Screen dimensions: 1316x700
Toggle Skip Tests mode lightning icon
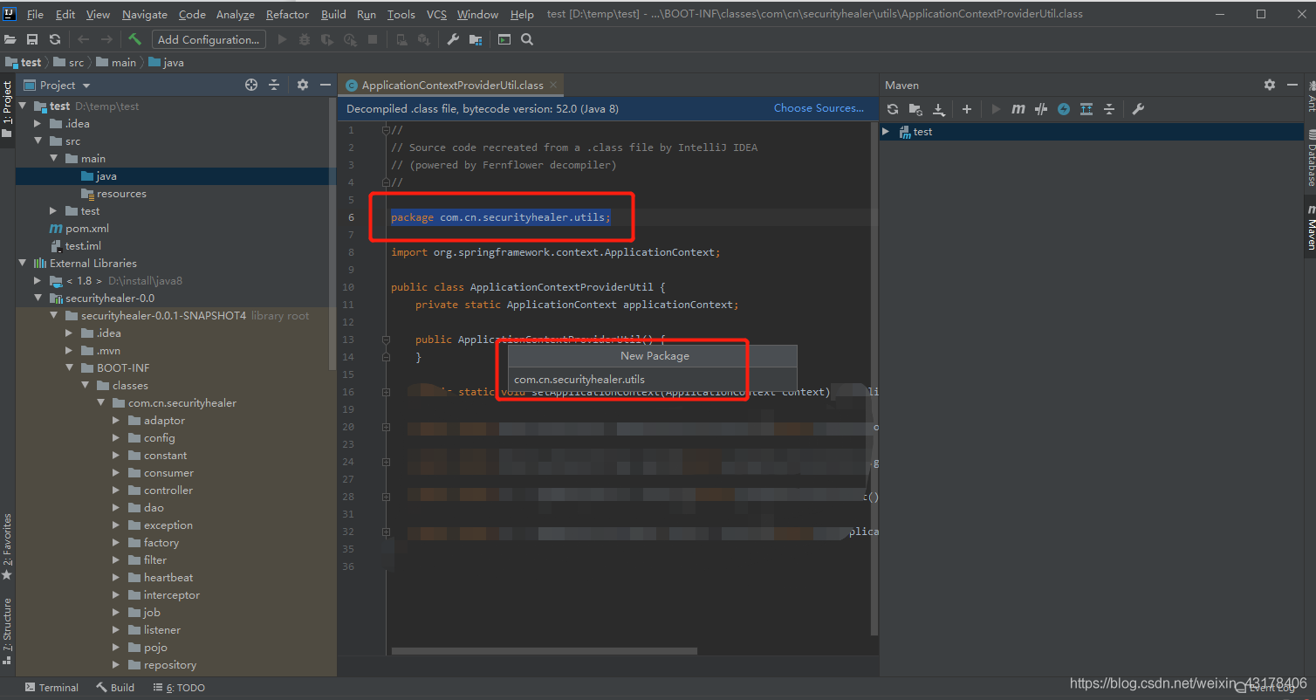click(1064, 109)
